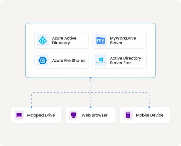
Task: Select the "Azure File Shares" label
Action: pyautogui.click(x=69, y=60)
